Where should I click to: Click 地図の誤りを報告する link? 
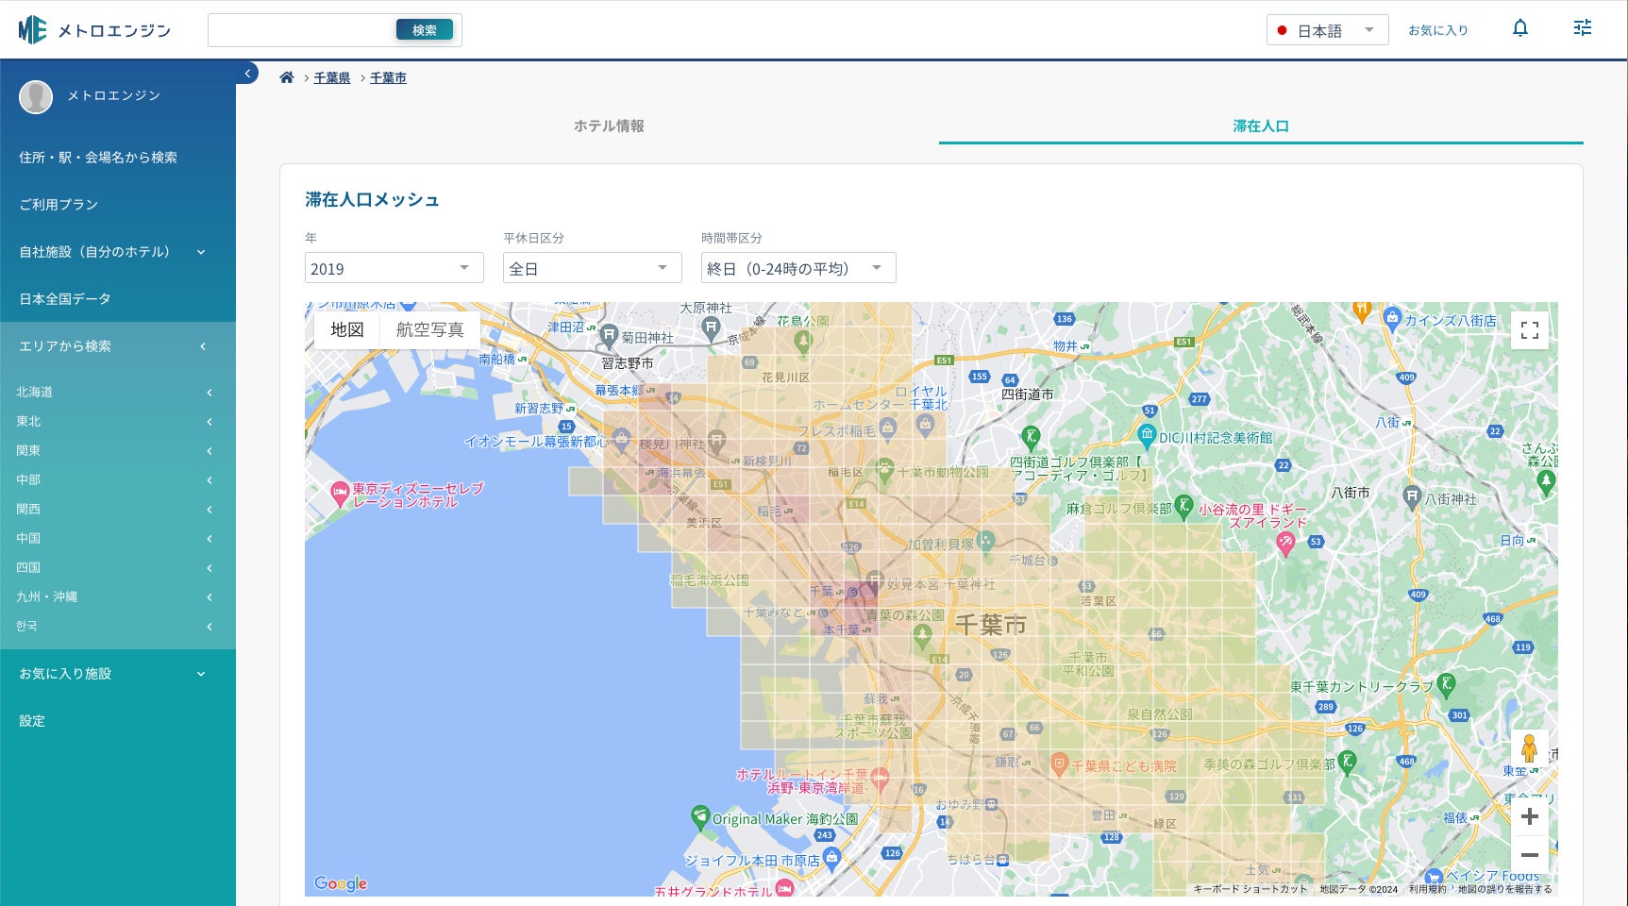click(x=1504, y=889)
